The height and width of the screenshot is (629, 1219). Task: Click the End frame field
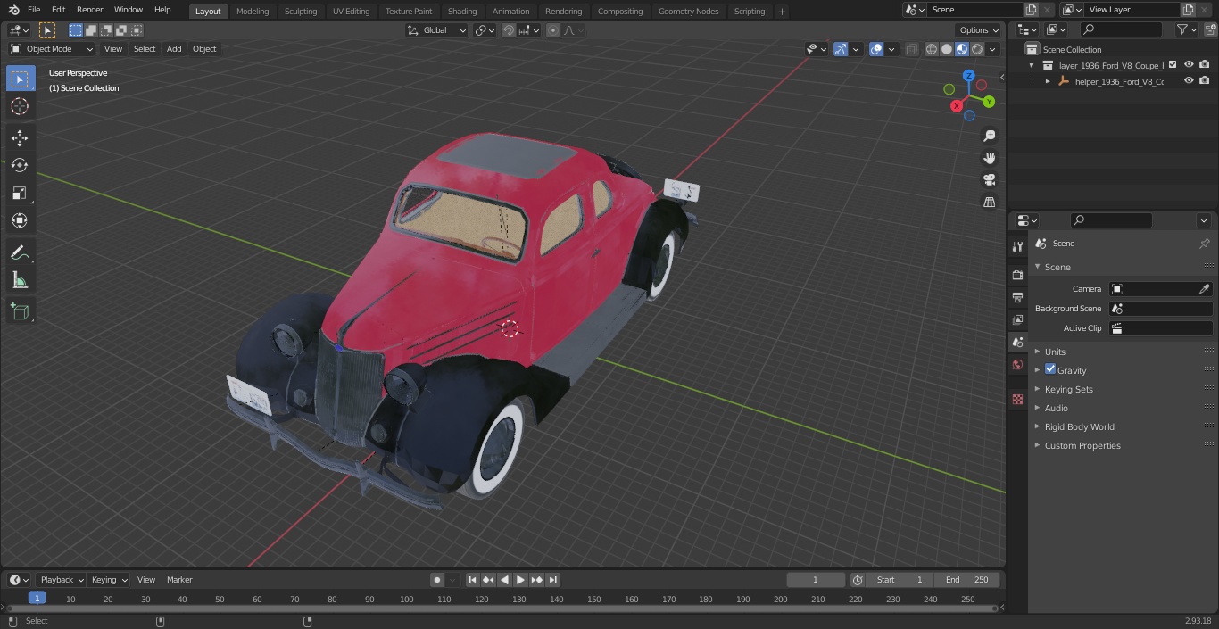coord(967,580)
